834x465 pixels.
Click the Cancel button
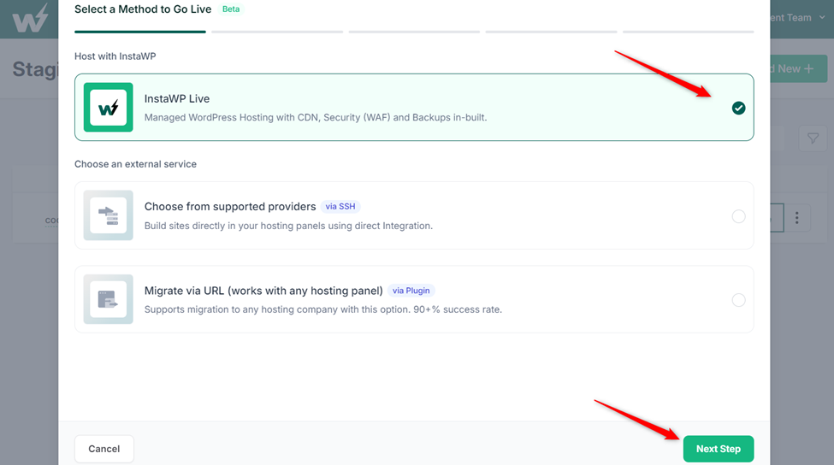coord(104,449)
